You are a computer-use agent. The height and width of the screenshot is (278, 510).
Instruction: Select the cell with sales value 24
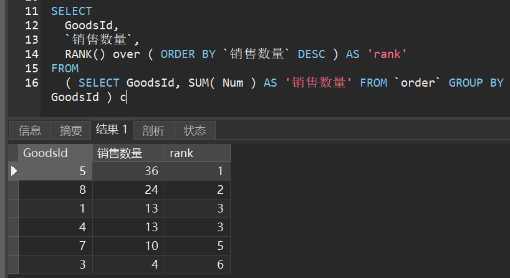(x=128, y=189)
